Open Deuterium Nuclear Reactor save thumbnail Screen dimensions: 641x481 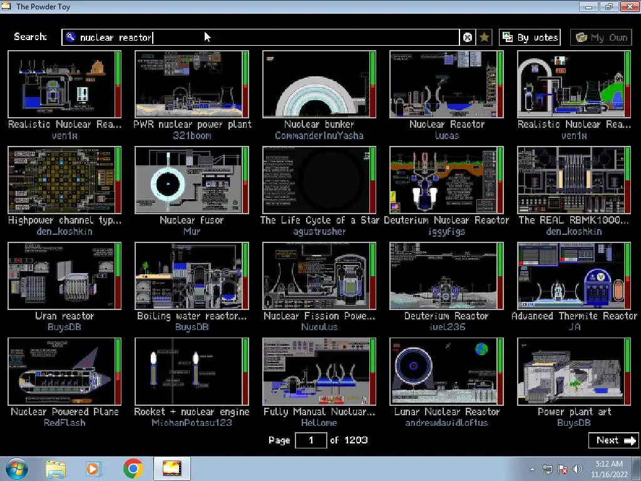(446, 180)
